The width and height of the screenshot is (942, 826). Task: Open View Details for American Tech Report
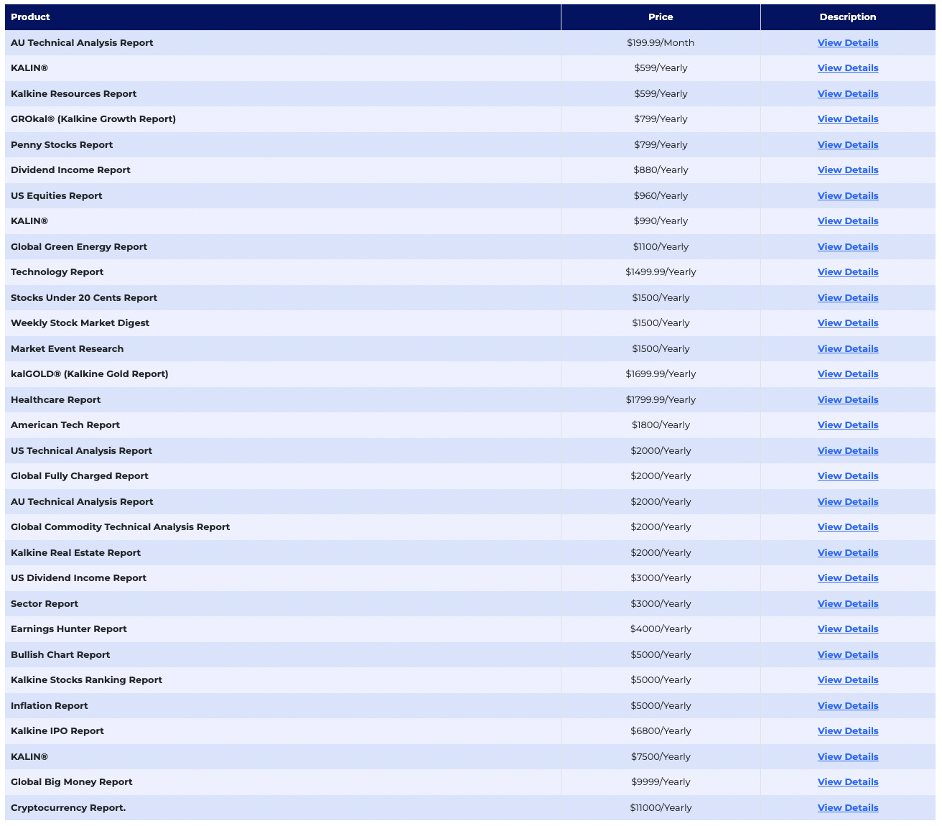click(x=848, y=424)
